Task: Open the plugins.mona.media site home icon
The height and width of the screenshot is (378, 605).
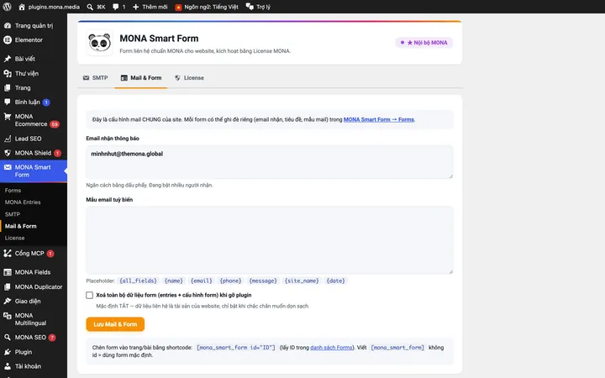Action: 22,7
